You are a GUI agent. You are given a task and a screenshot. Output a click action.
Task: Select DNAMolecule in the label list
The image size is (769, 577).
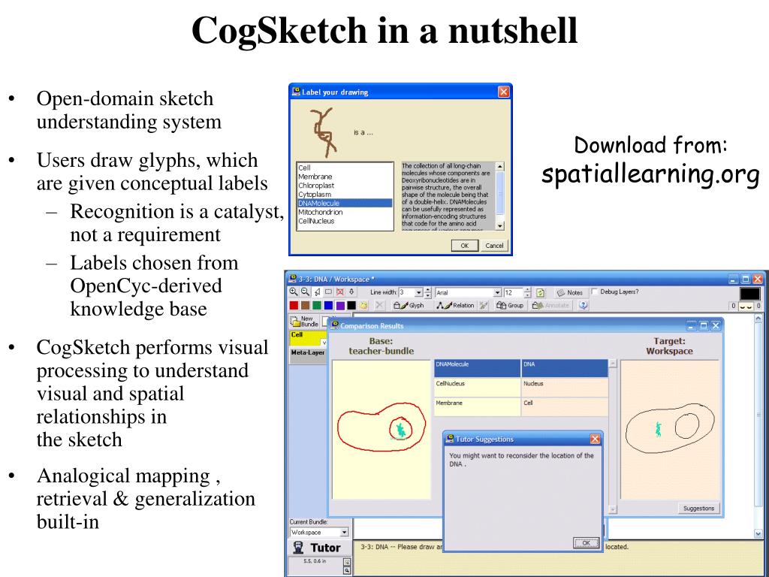click(344, 203)
